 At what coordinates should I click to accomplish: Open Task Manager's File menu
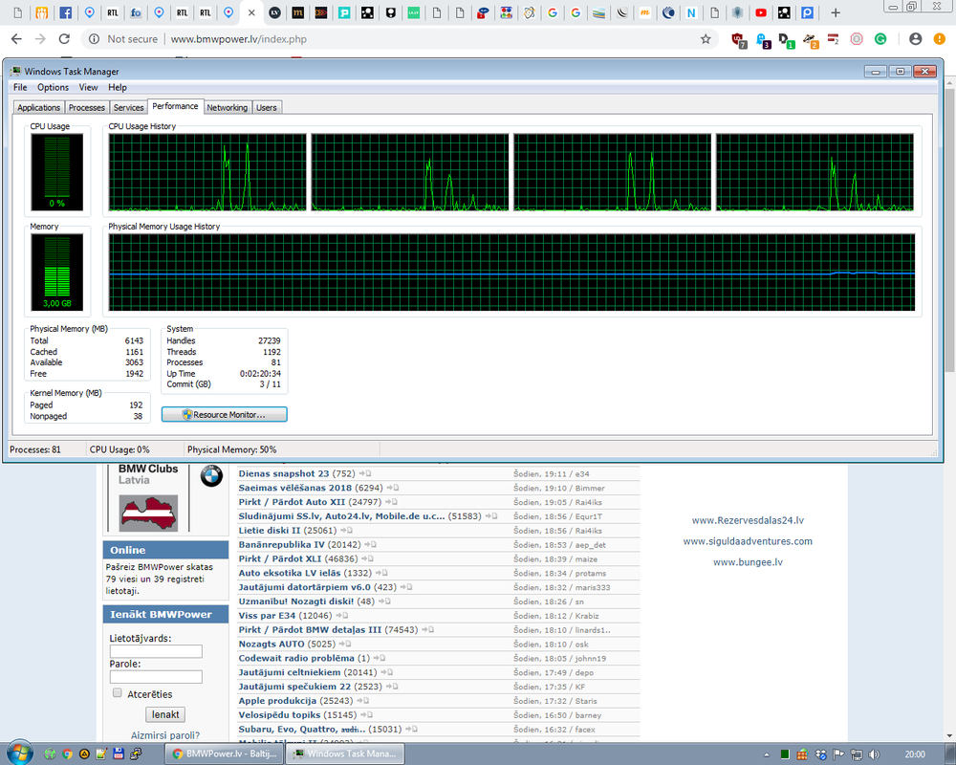pos(20,87)
